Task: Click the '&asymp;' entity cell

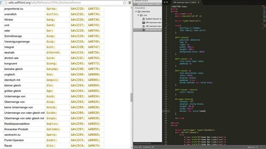Action: click(52, 69)
